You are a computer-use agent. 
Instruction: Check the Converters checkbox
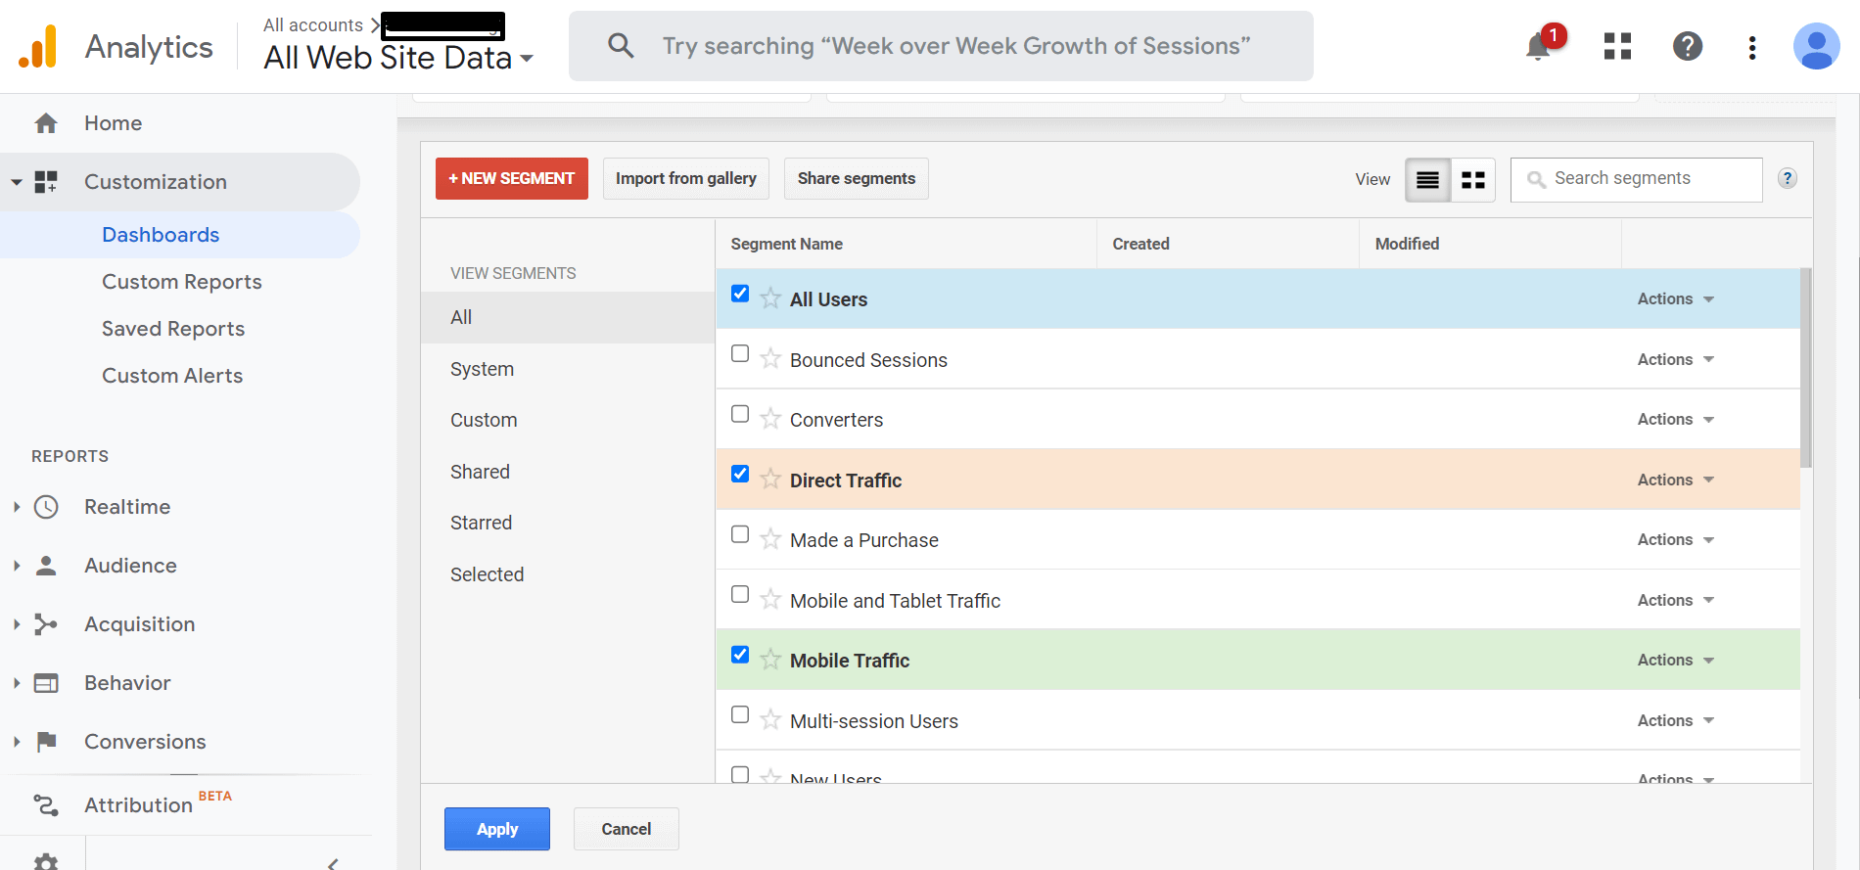pos(740,414)
